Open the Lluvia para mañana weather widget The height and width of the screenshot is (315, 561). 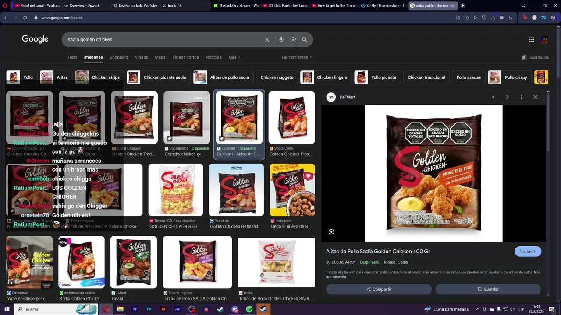[447, 309]
